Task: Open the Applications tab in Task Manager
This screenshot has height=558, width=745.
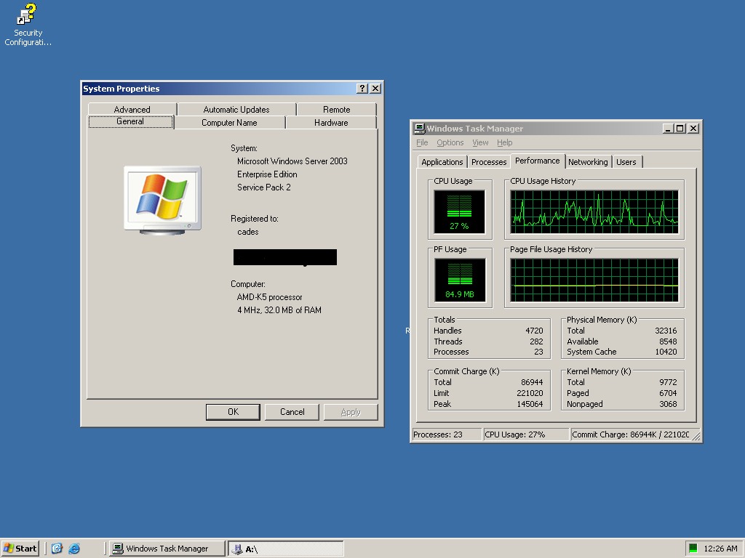Action: 442,162
